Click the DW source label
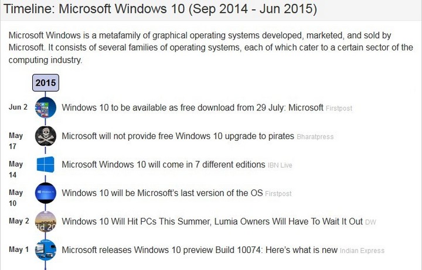Viewport: 422px width, 270px height. (370, 222)
